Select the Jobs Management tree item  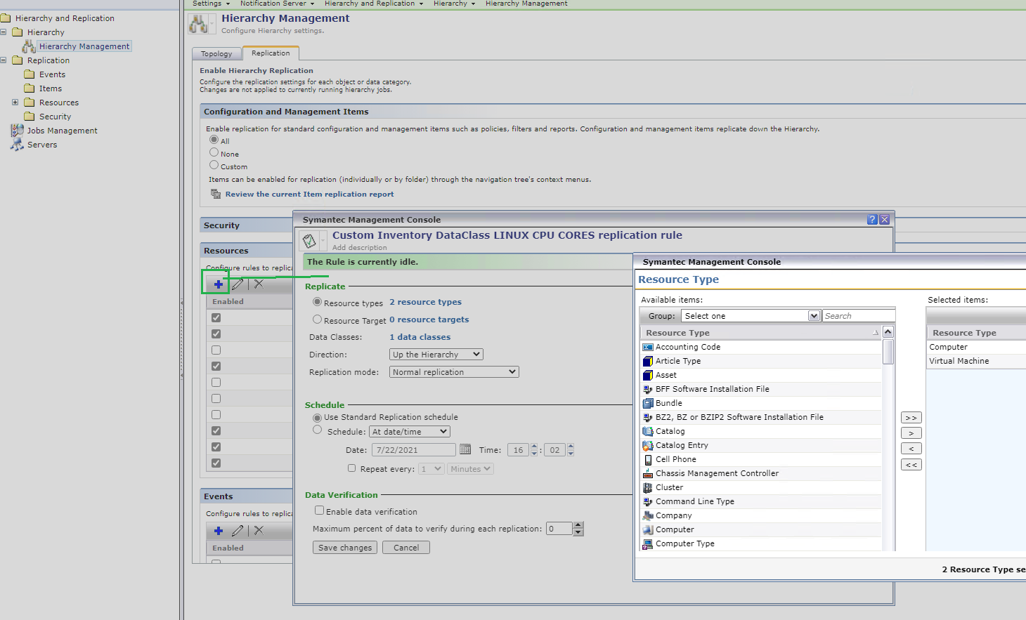[x=62, y=131]
